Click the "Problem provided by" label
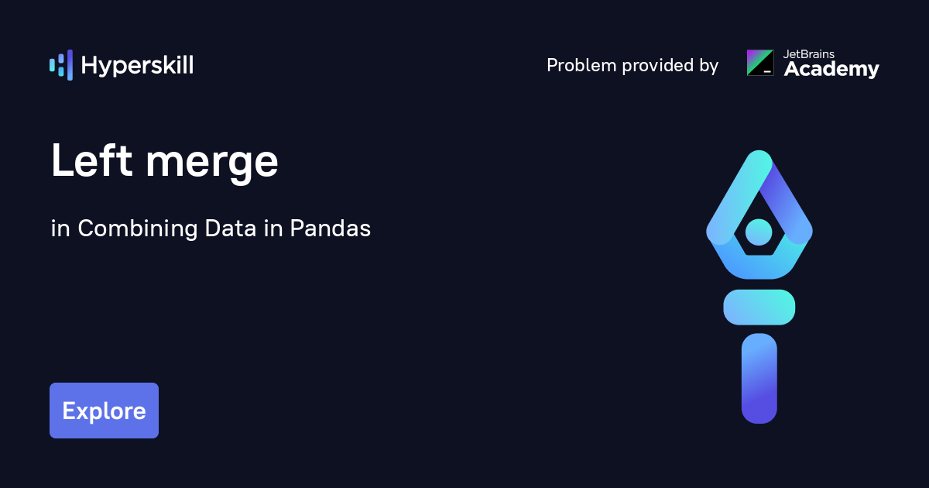Screen dimensions: 929x488 click(632, 66)
